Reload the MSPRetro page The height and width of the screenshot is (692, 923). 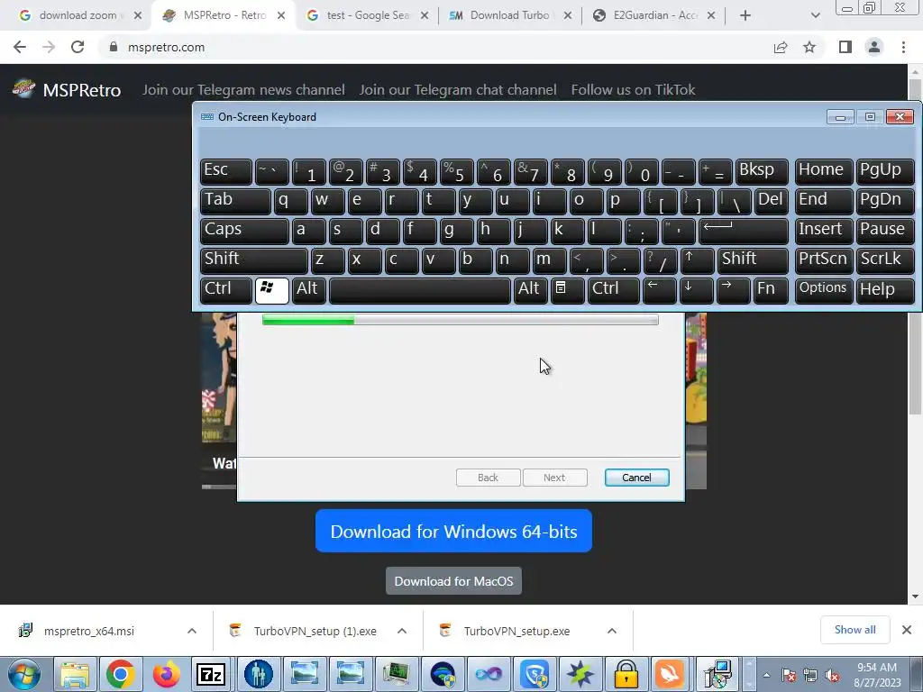point(78,47)
